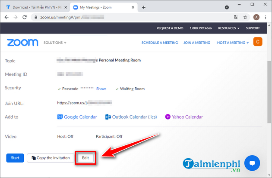Open the Chrome three-dot menu
272x178 pixels.
coord(266,17)
